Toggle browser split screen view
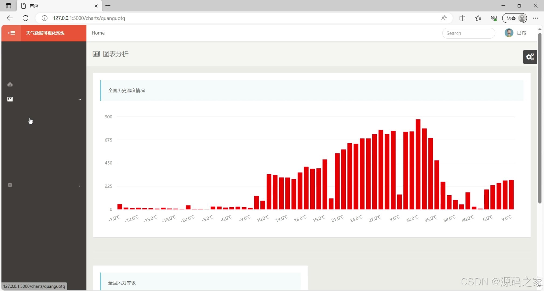 point(462,18)
